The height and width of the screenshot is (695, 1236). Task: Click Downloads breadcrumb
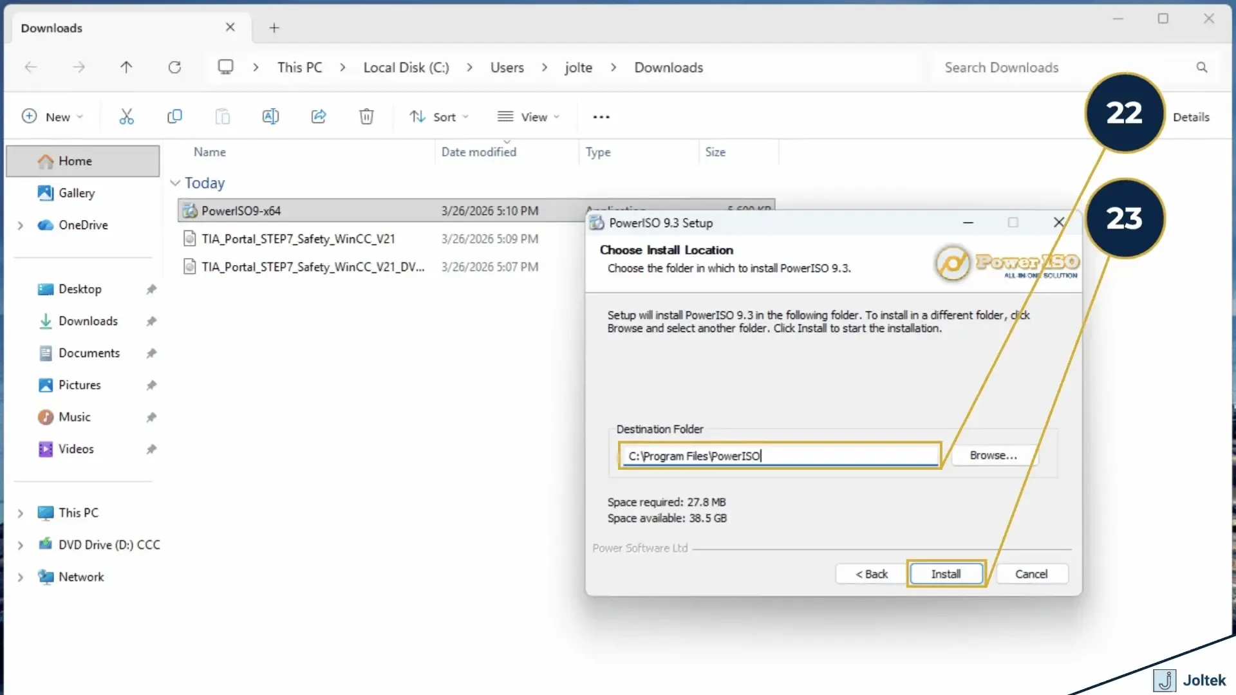click(x=669, y=68)
